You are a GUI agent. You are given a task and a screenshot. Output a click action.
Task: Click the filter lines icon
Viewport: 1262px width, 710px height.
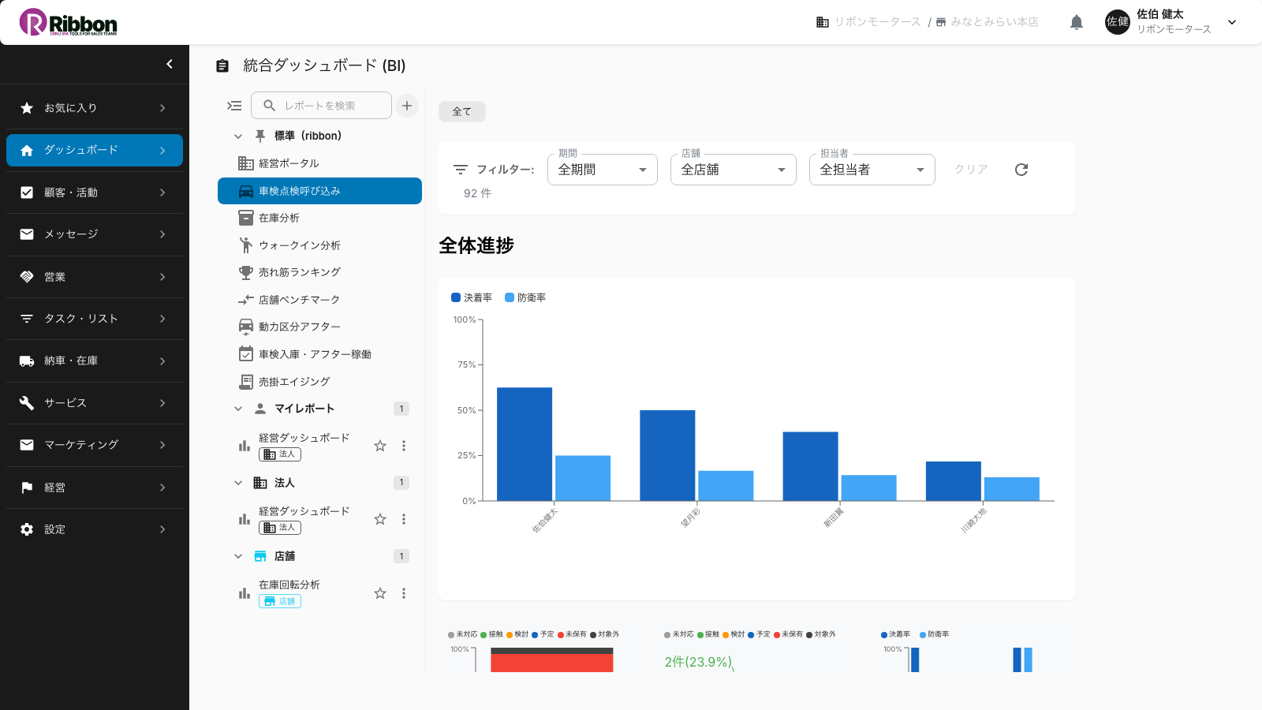[x=461, y=170]
